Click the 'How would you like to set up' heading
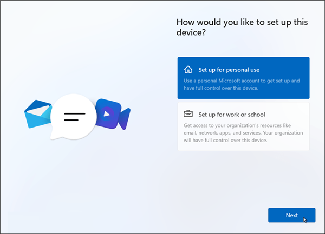 (242, 27)
